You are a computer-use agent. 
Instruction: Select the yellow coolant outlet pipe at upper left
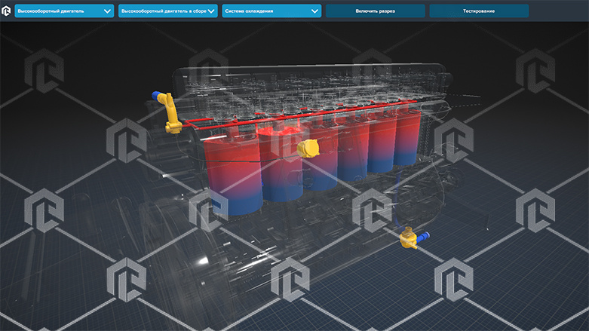click(172, 115)
